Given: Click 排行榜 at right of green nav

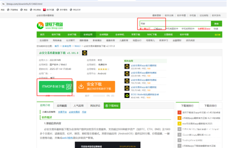Looking at the screenshot, I should [x=218, y=35].
